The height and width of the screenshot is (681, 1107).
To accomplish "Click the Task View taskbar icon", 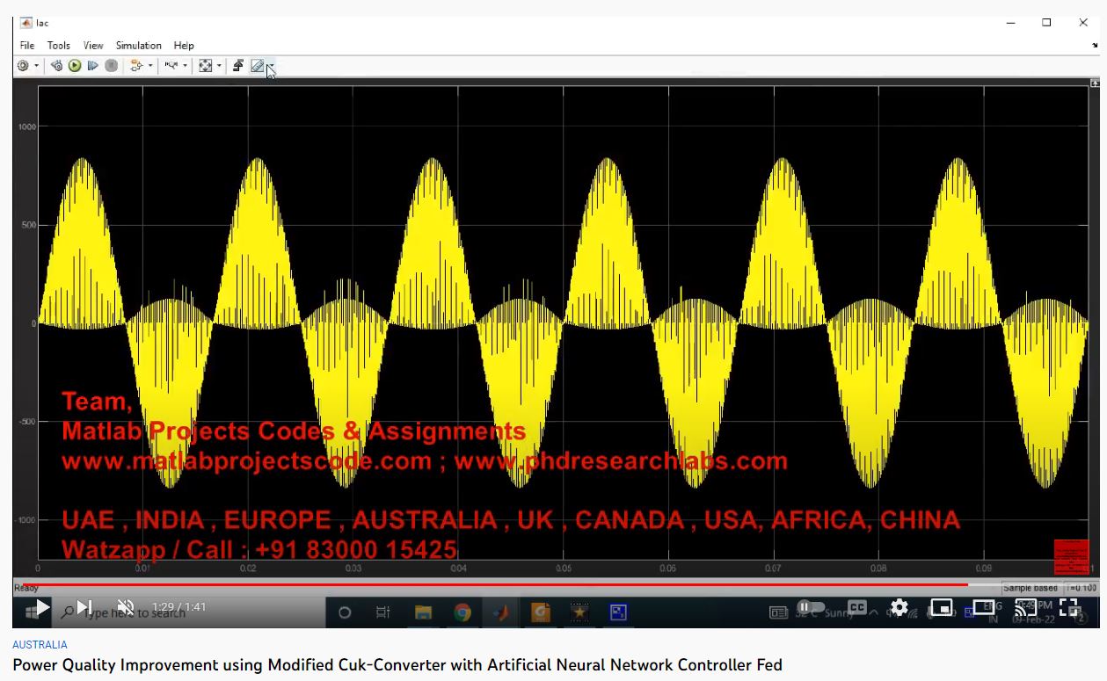I will [x=383, y=612].
